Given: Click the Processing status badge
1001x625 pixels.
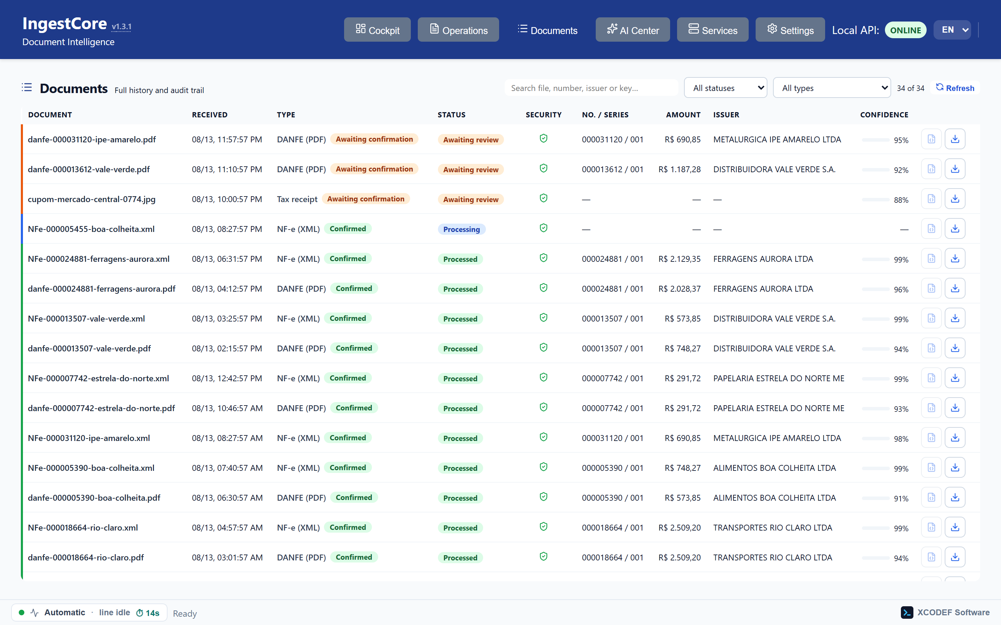Looking at the screenshot, I should 462,229.
